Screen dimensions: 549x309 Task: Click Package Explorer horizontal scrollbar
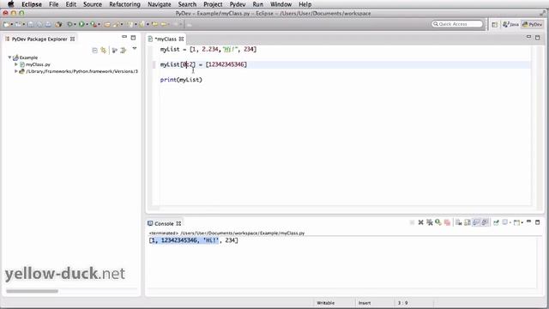tap(33, 291)
